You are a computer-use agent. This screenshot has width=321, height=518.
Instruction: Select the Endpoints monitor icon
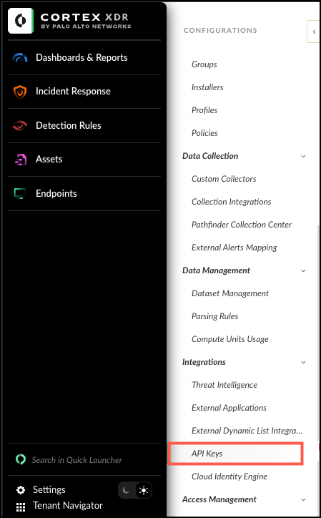(x=20, y=194)
